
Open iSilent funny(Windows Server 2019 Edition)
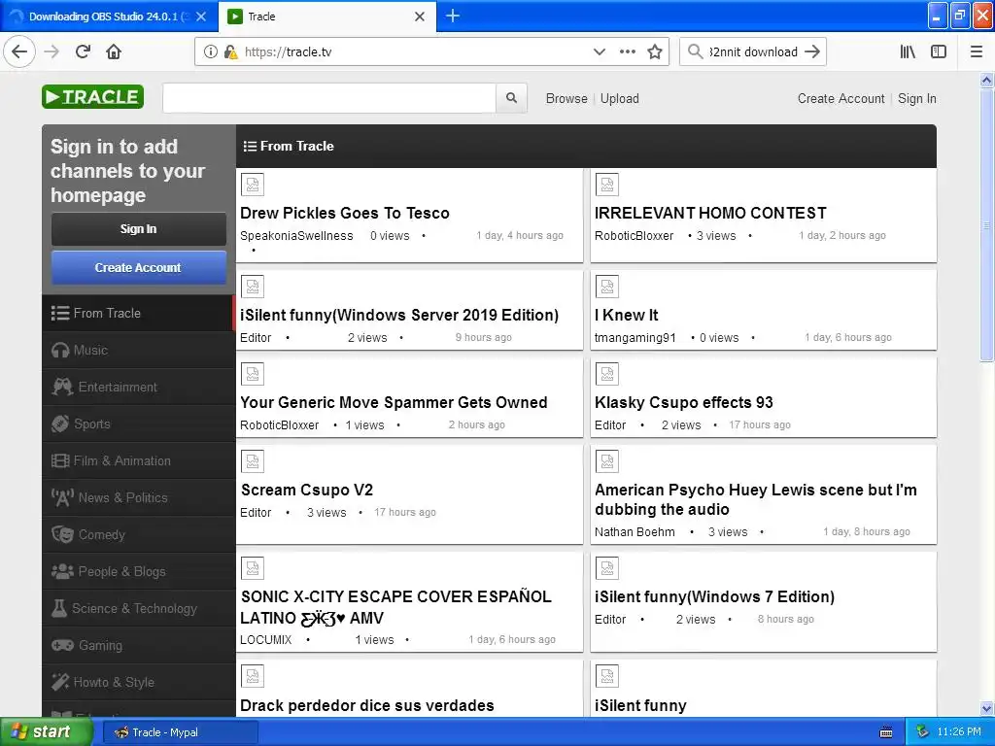(399, 316)
